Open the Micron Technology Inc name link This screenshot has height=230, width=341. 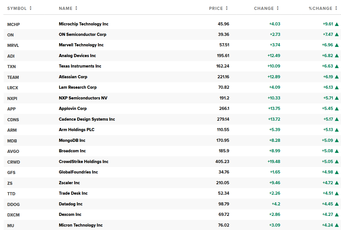pos(81,225)
